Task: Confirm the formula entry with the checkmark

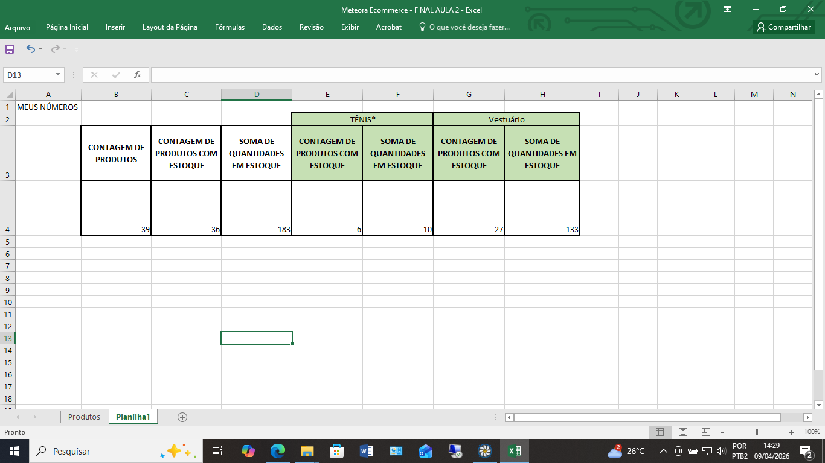Action: click(116, 75)
